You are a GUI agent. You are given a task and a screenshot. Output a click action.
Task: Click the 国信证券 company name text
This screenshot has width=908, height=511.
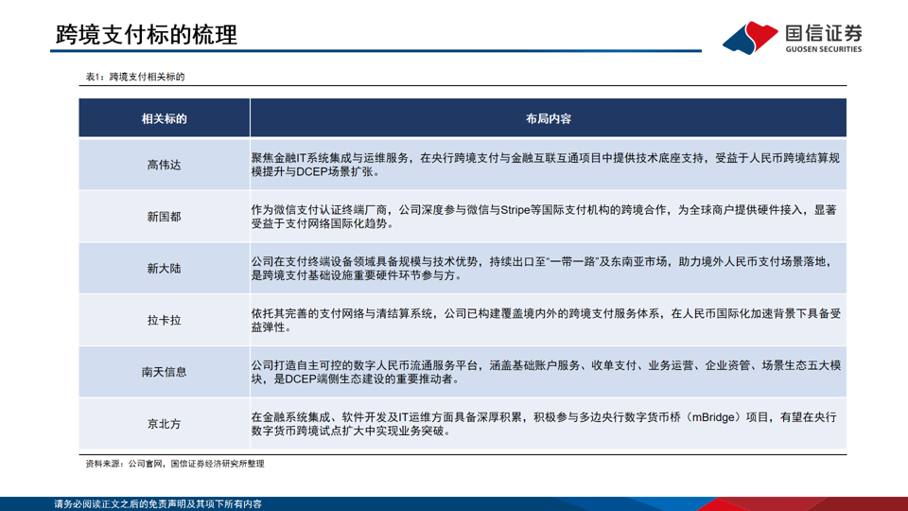[824, 34]
